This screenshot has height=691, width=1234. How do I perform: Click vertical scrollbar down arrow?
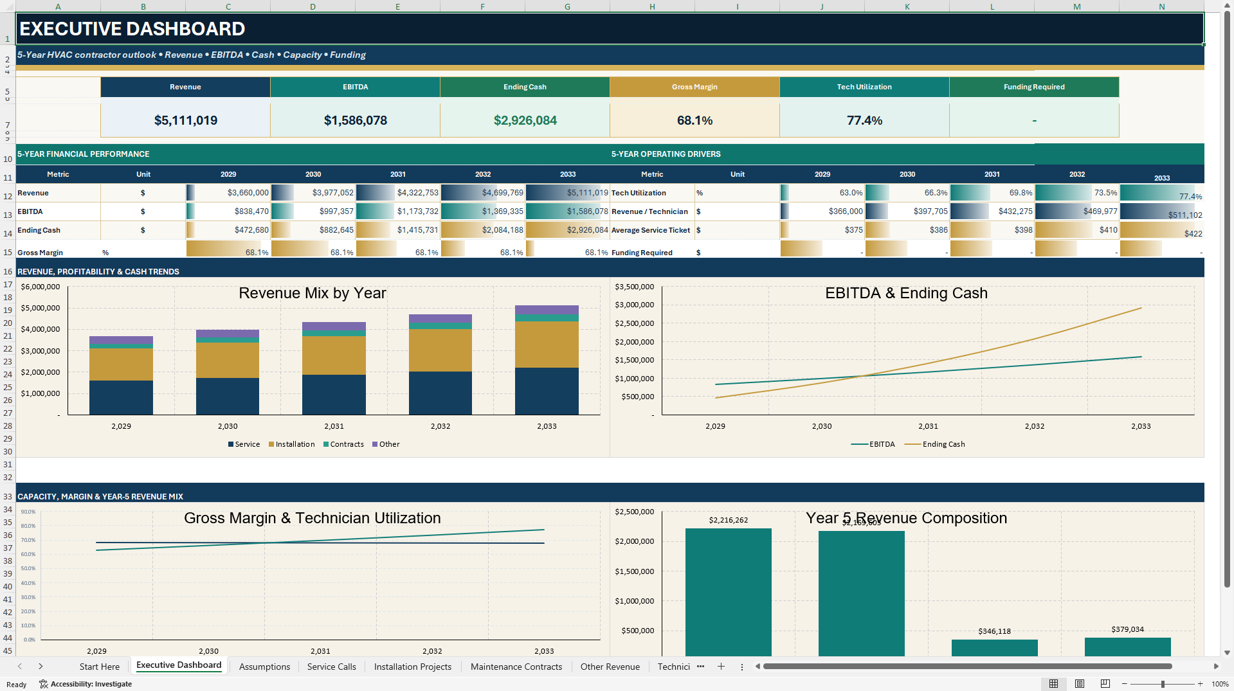click(1227, 652)
